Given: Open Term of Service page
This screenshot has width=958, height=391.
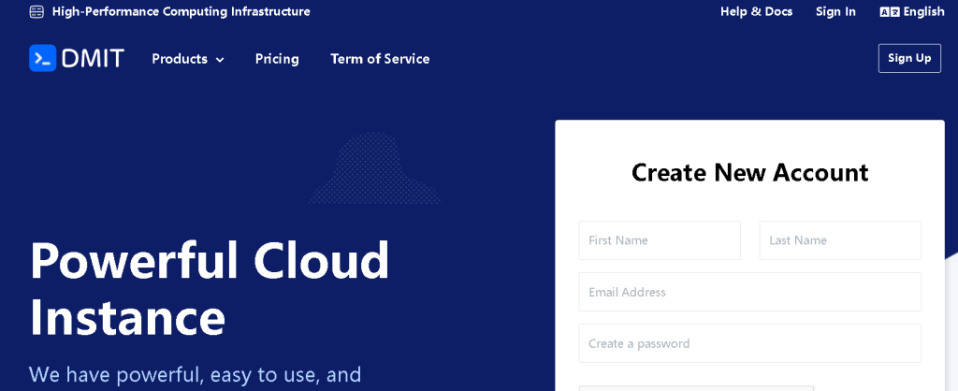Looking at the screenshot, I should pos(380,59).
